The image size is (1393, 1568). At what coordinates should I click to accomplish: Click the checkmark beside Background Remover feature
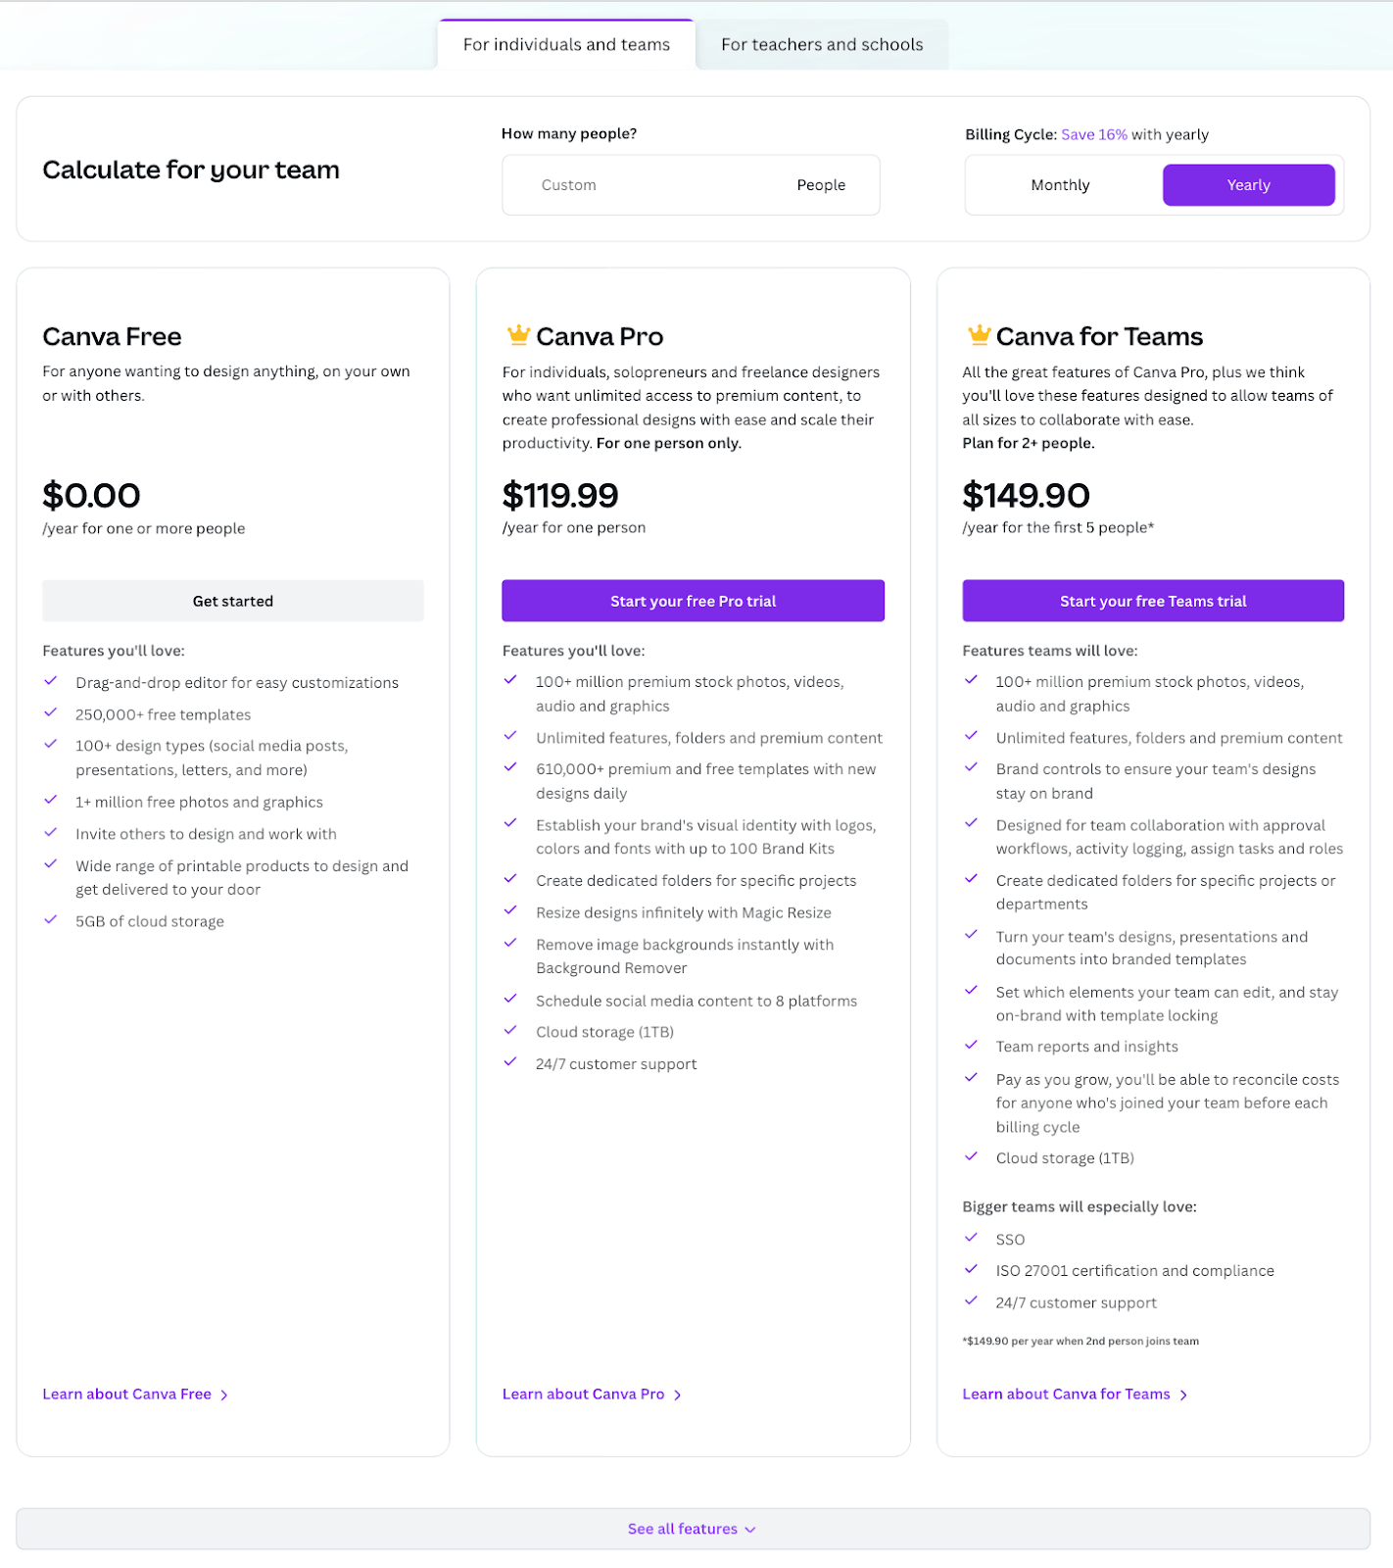511,943
